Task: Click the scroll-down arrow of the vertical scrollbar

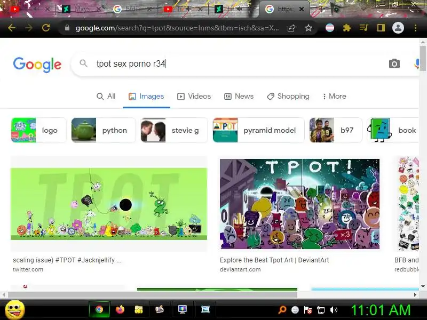Action: (x=423, y=286)
